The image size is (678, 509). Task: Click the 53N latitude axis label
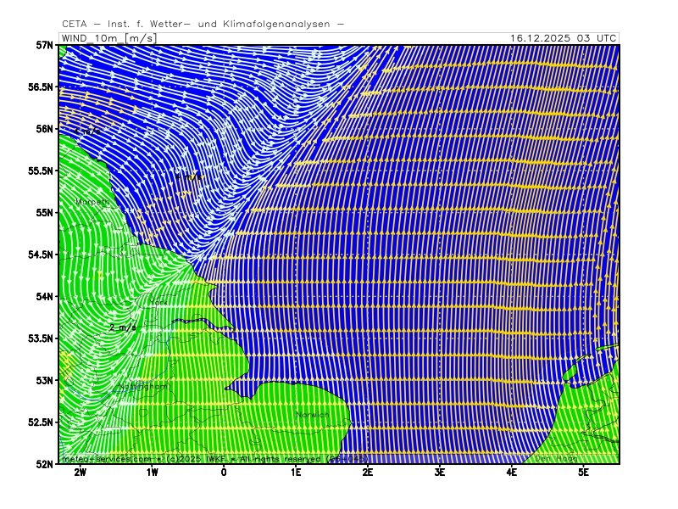[x=44, y=380]
